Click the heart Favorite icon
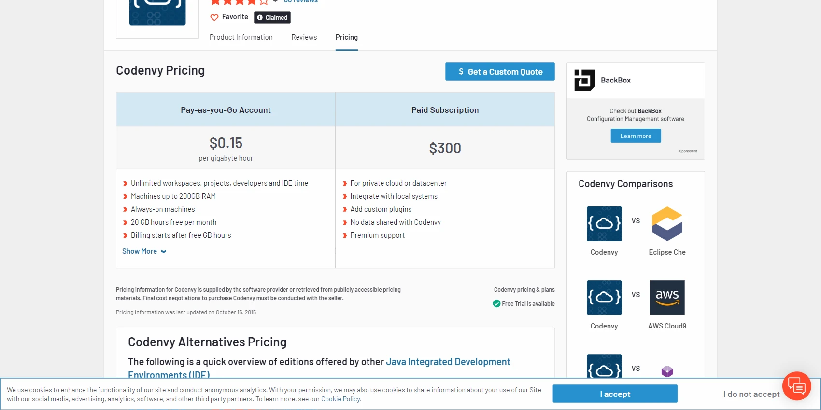Screen dimensions: 821x410 [214, 17]
